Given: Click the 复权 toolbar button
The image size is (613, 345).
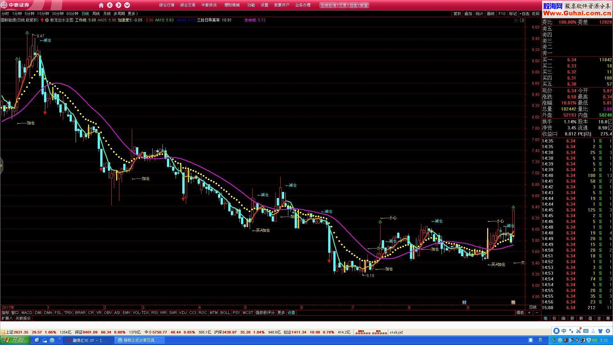Looking at the screenshot, I should coord(457,14).
